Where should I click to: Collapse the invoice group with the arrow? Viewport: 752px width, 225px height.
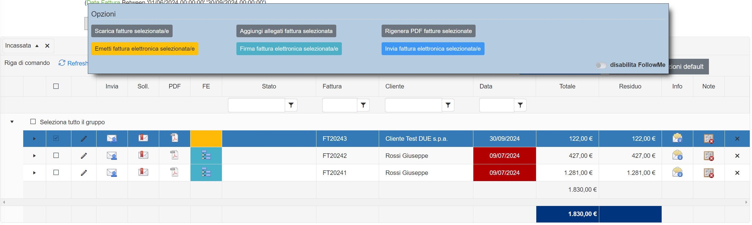pos(12,122)
